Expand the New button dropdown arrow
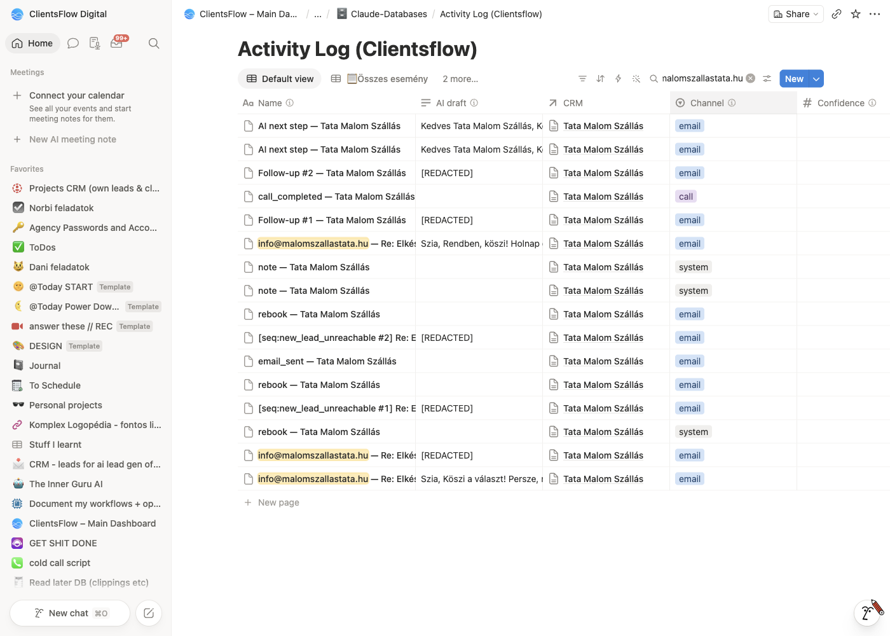This screenshot has width=890, height=636. pos(816,79)
